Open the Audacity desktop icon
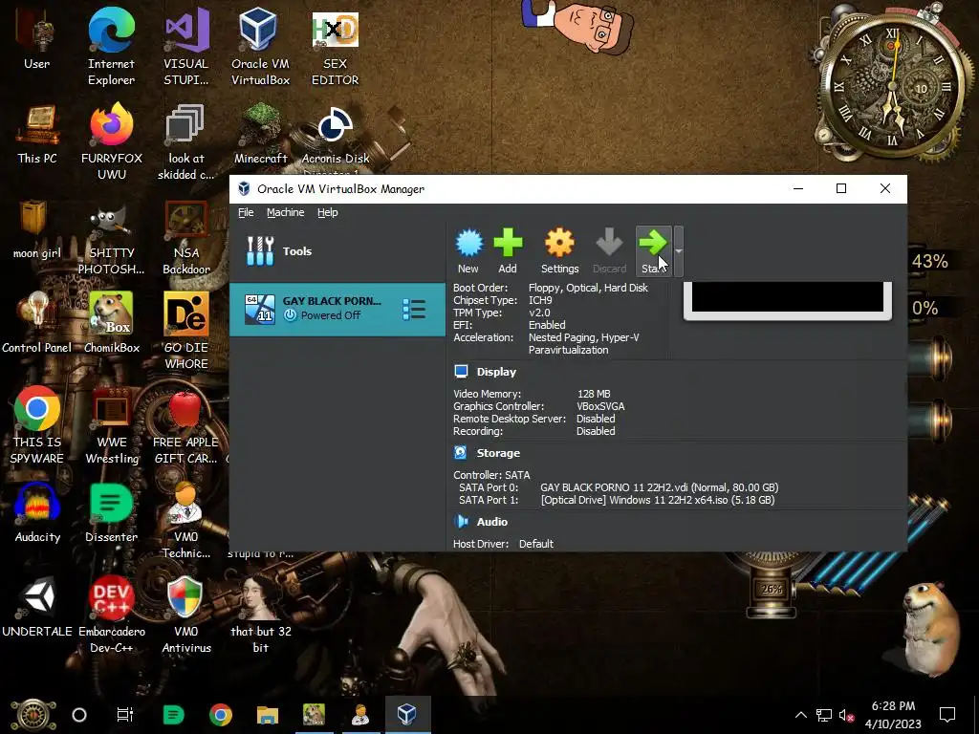Screen dimensions: 979x734 click(x=37, y=513)
